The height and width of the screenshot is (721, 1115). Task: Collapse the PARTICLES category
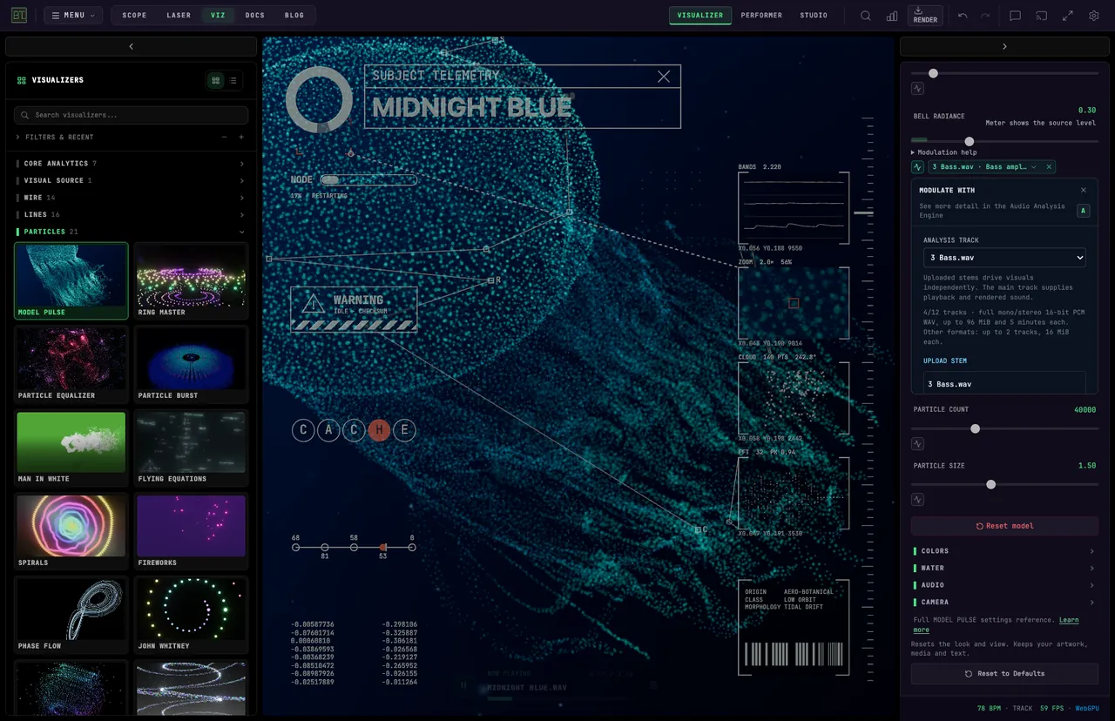point(131,232)
